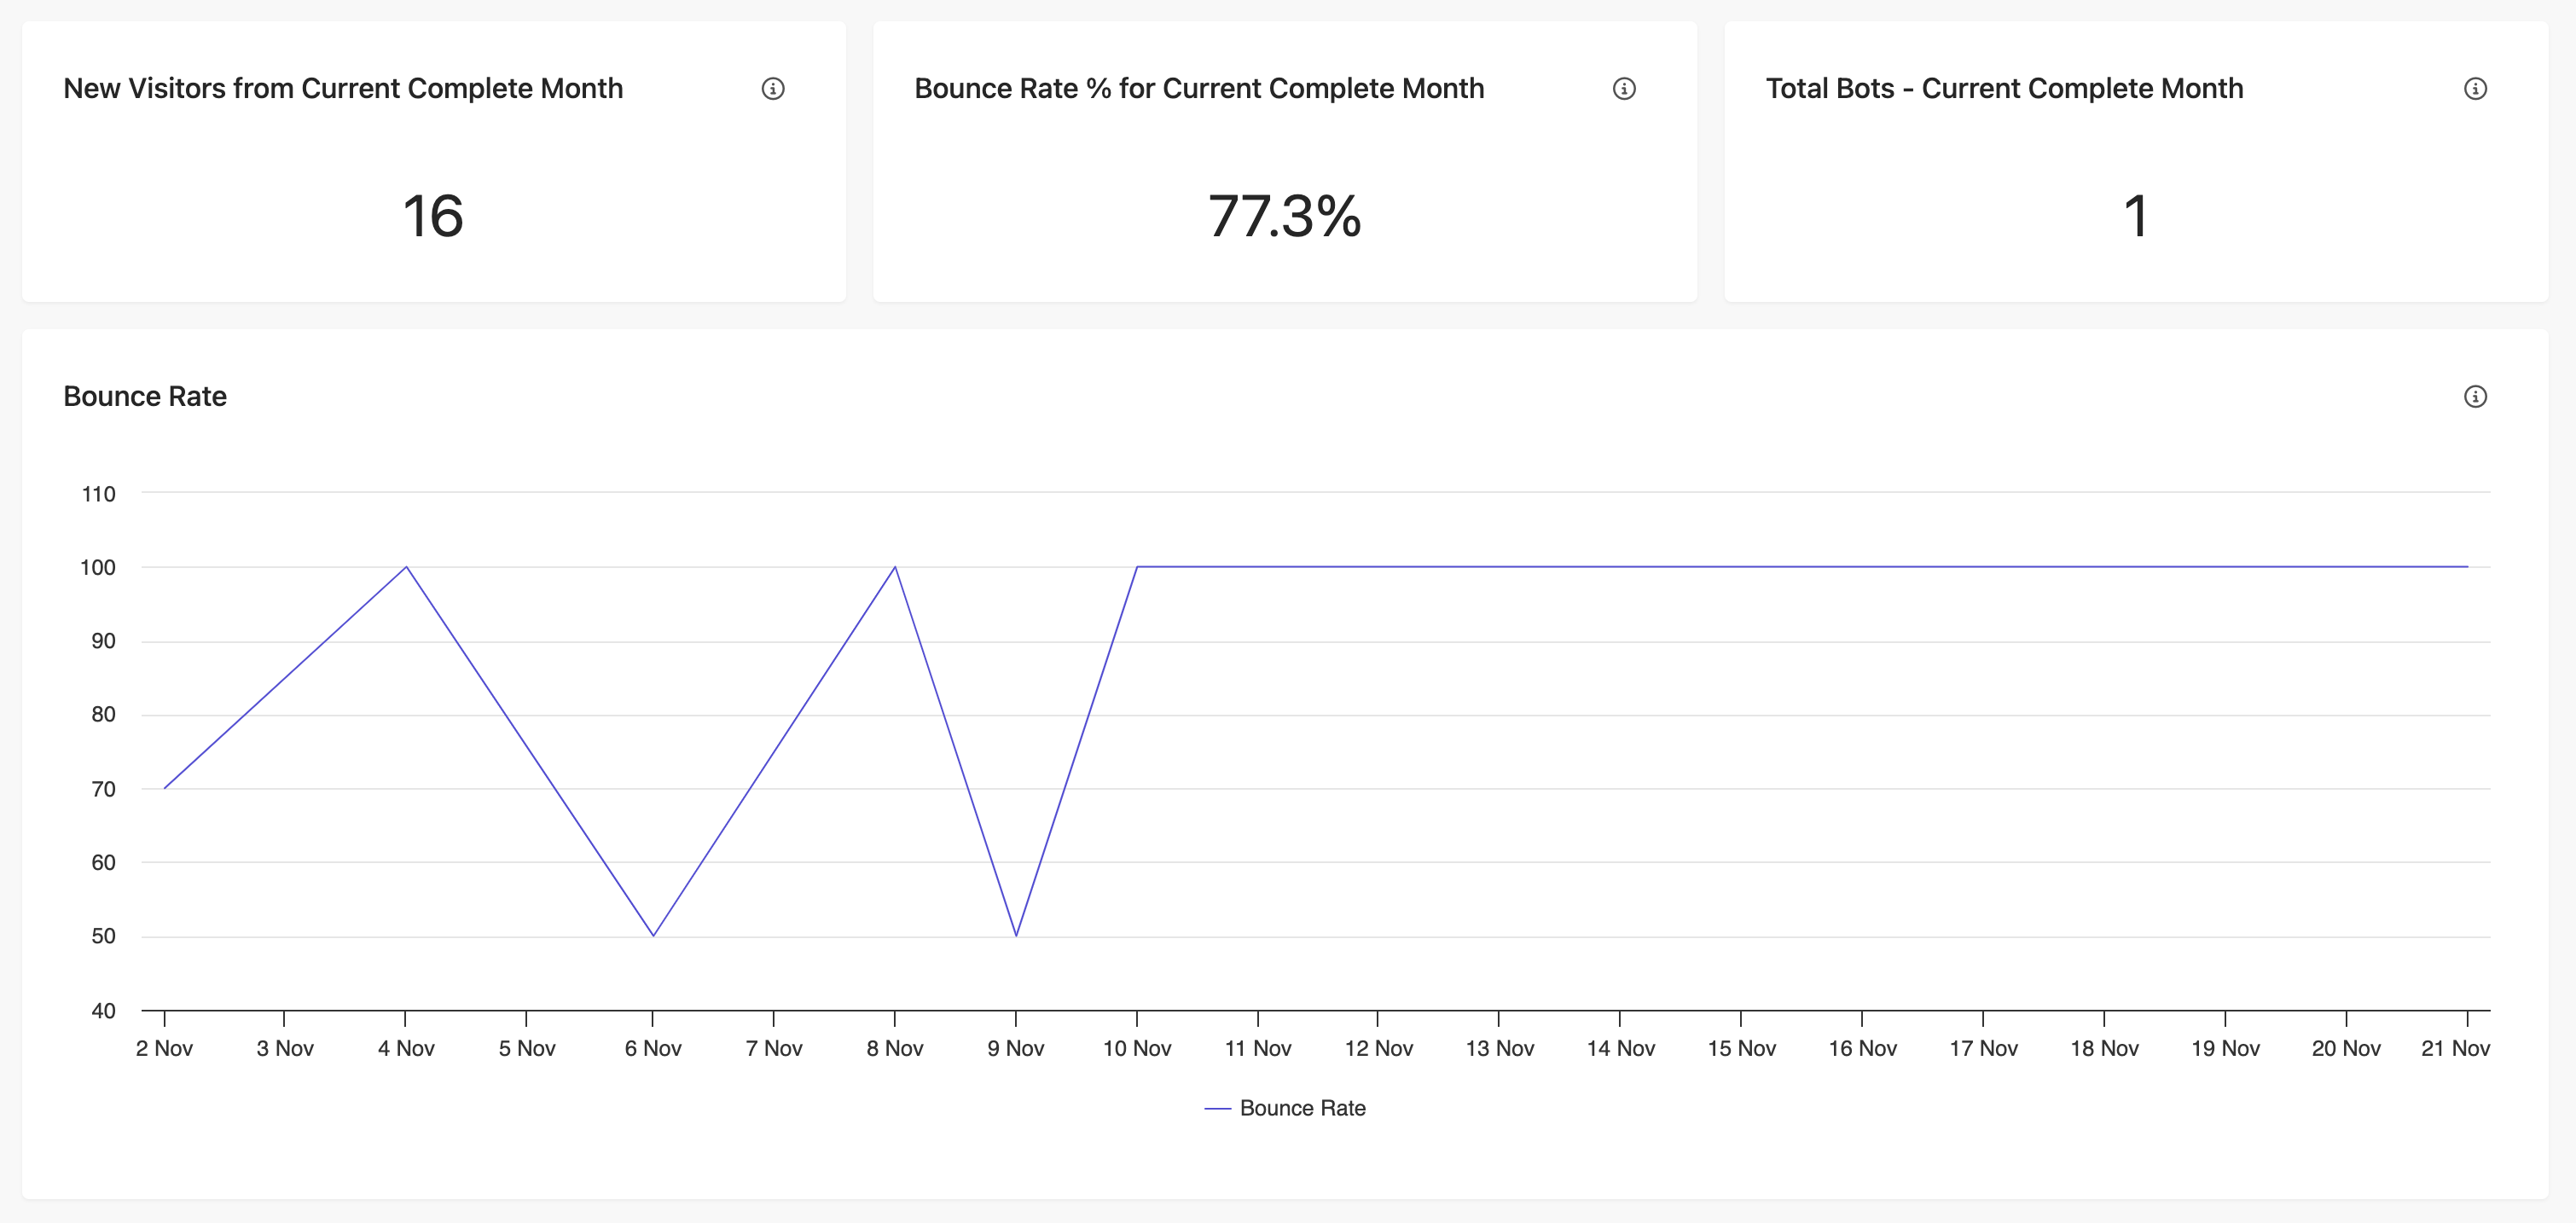Click the 2 Nov axis label

164,1048
